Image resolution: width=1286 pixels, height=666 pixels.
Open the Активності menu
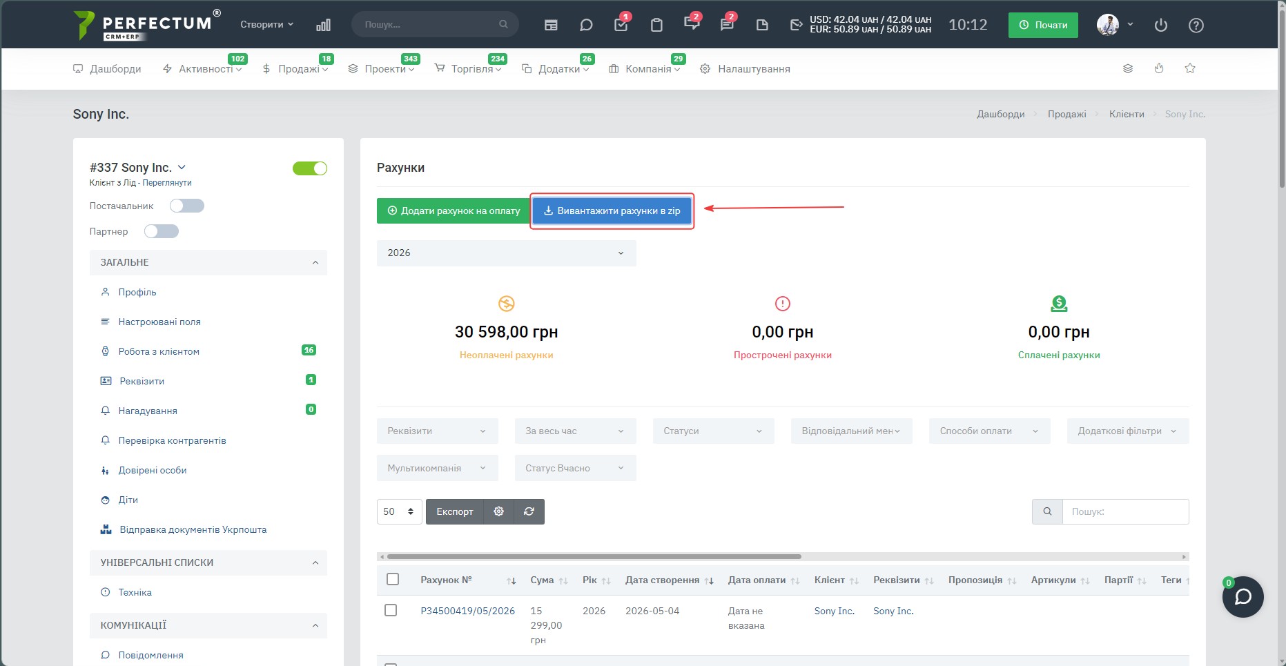[202, 69]
